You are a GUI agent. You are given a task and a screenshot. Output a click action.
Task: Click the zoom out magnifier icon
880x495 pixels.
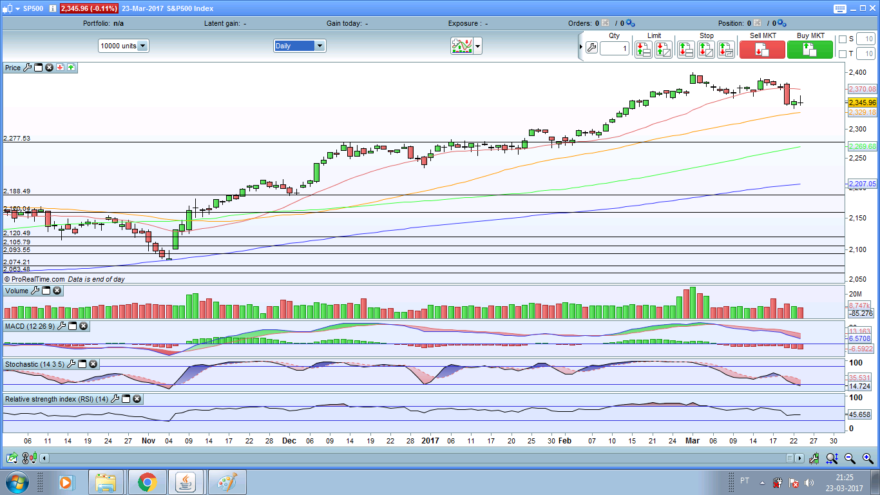(x=850, y=458)
